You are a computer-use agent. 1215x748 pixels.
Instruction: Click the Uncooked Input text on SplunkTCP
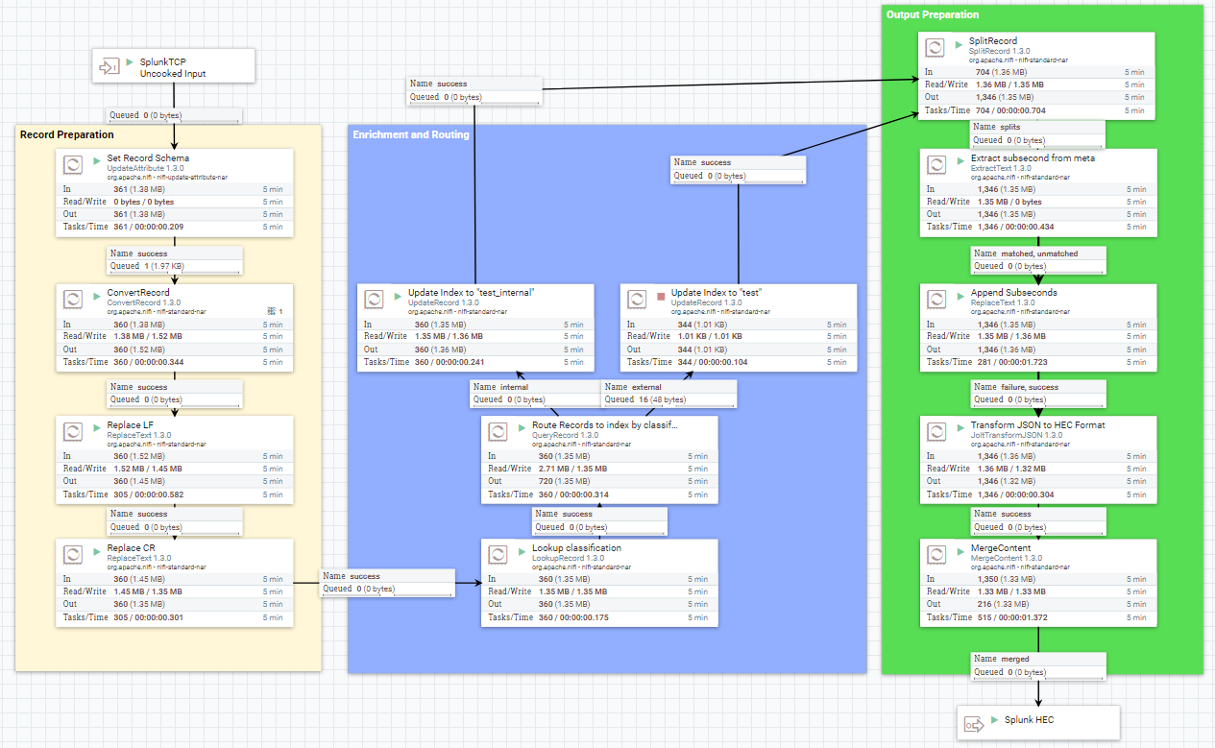pyautogui.click(x=173, y=73)
